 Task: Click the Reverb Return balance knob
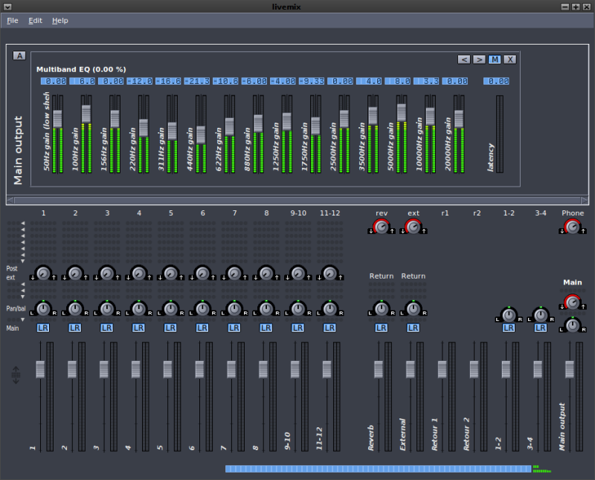(x=382, y=308)
